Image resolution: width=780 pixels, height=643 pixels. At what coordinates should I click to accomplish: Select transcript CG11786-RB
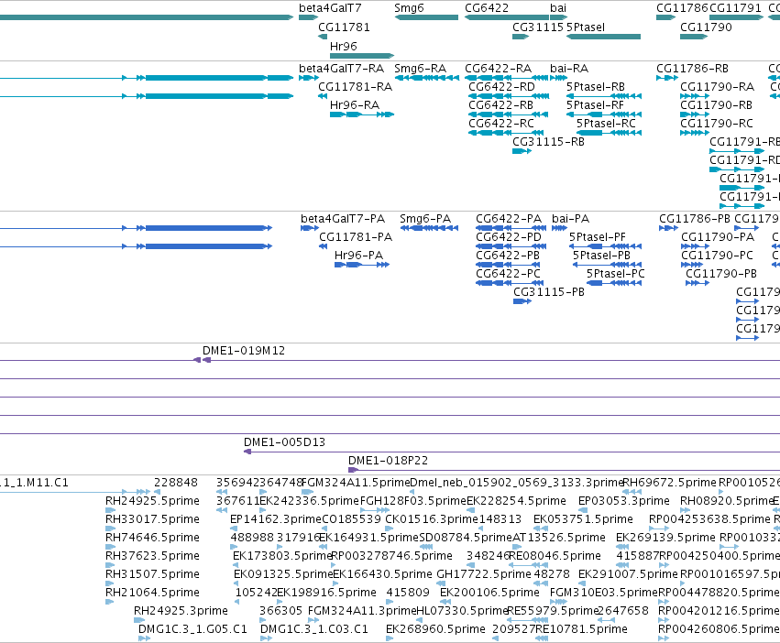(x=667, y=78)
